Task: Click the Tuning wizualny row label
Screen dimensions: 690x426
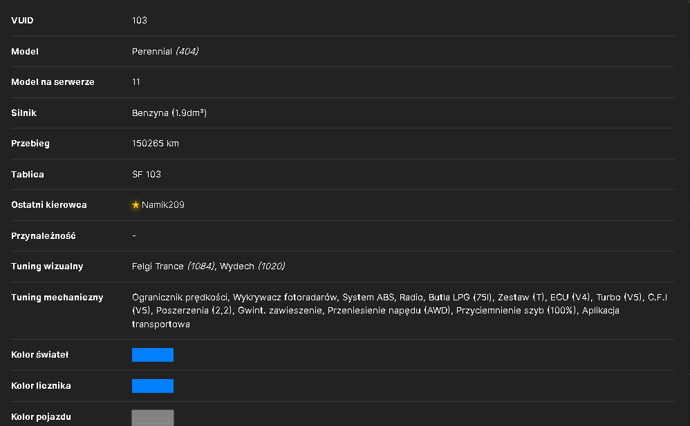Action: tap(47, 267)
